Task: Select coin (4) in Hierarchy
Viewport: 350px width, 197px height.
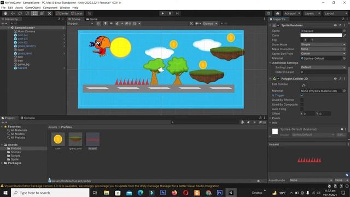Action: tap(22, 35)
